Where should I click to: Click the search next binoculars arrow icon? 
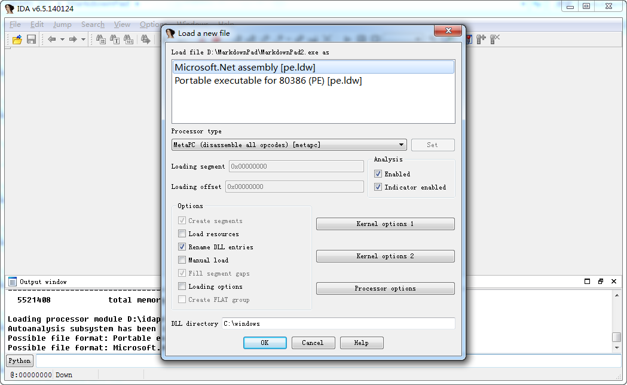tap(146, 39)
